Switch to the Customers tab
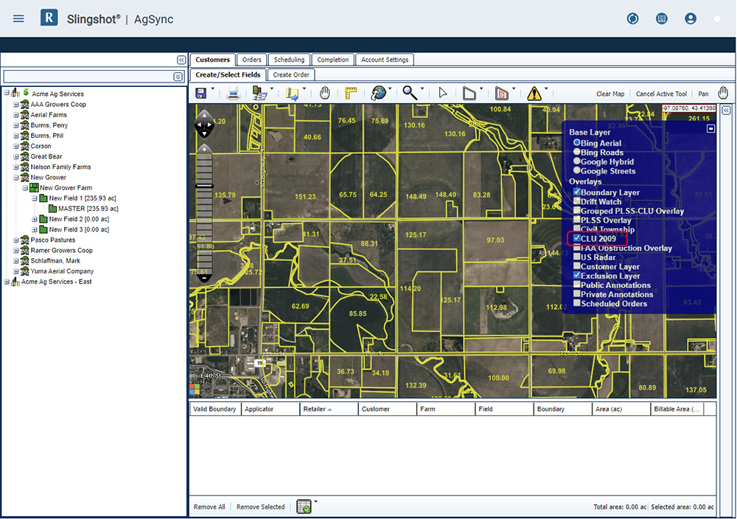This screenshot has height=519, width=737. click(212, 60)
